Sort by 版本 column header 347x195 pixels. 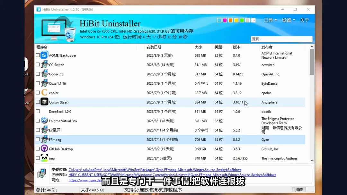[236, 47]
